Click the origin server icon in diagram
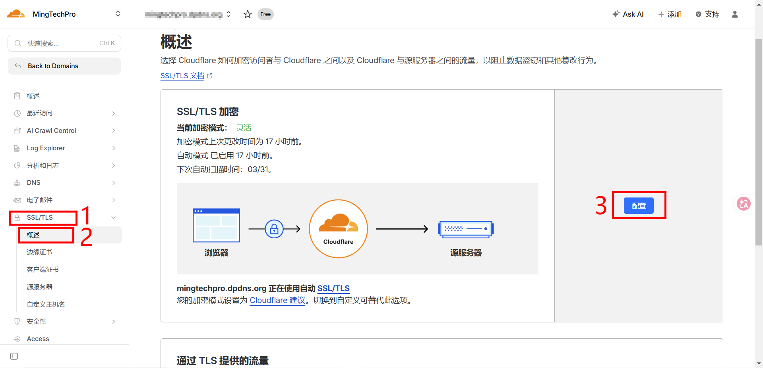The image size is (763, 368). (466, 229)
